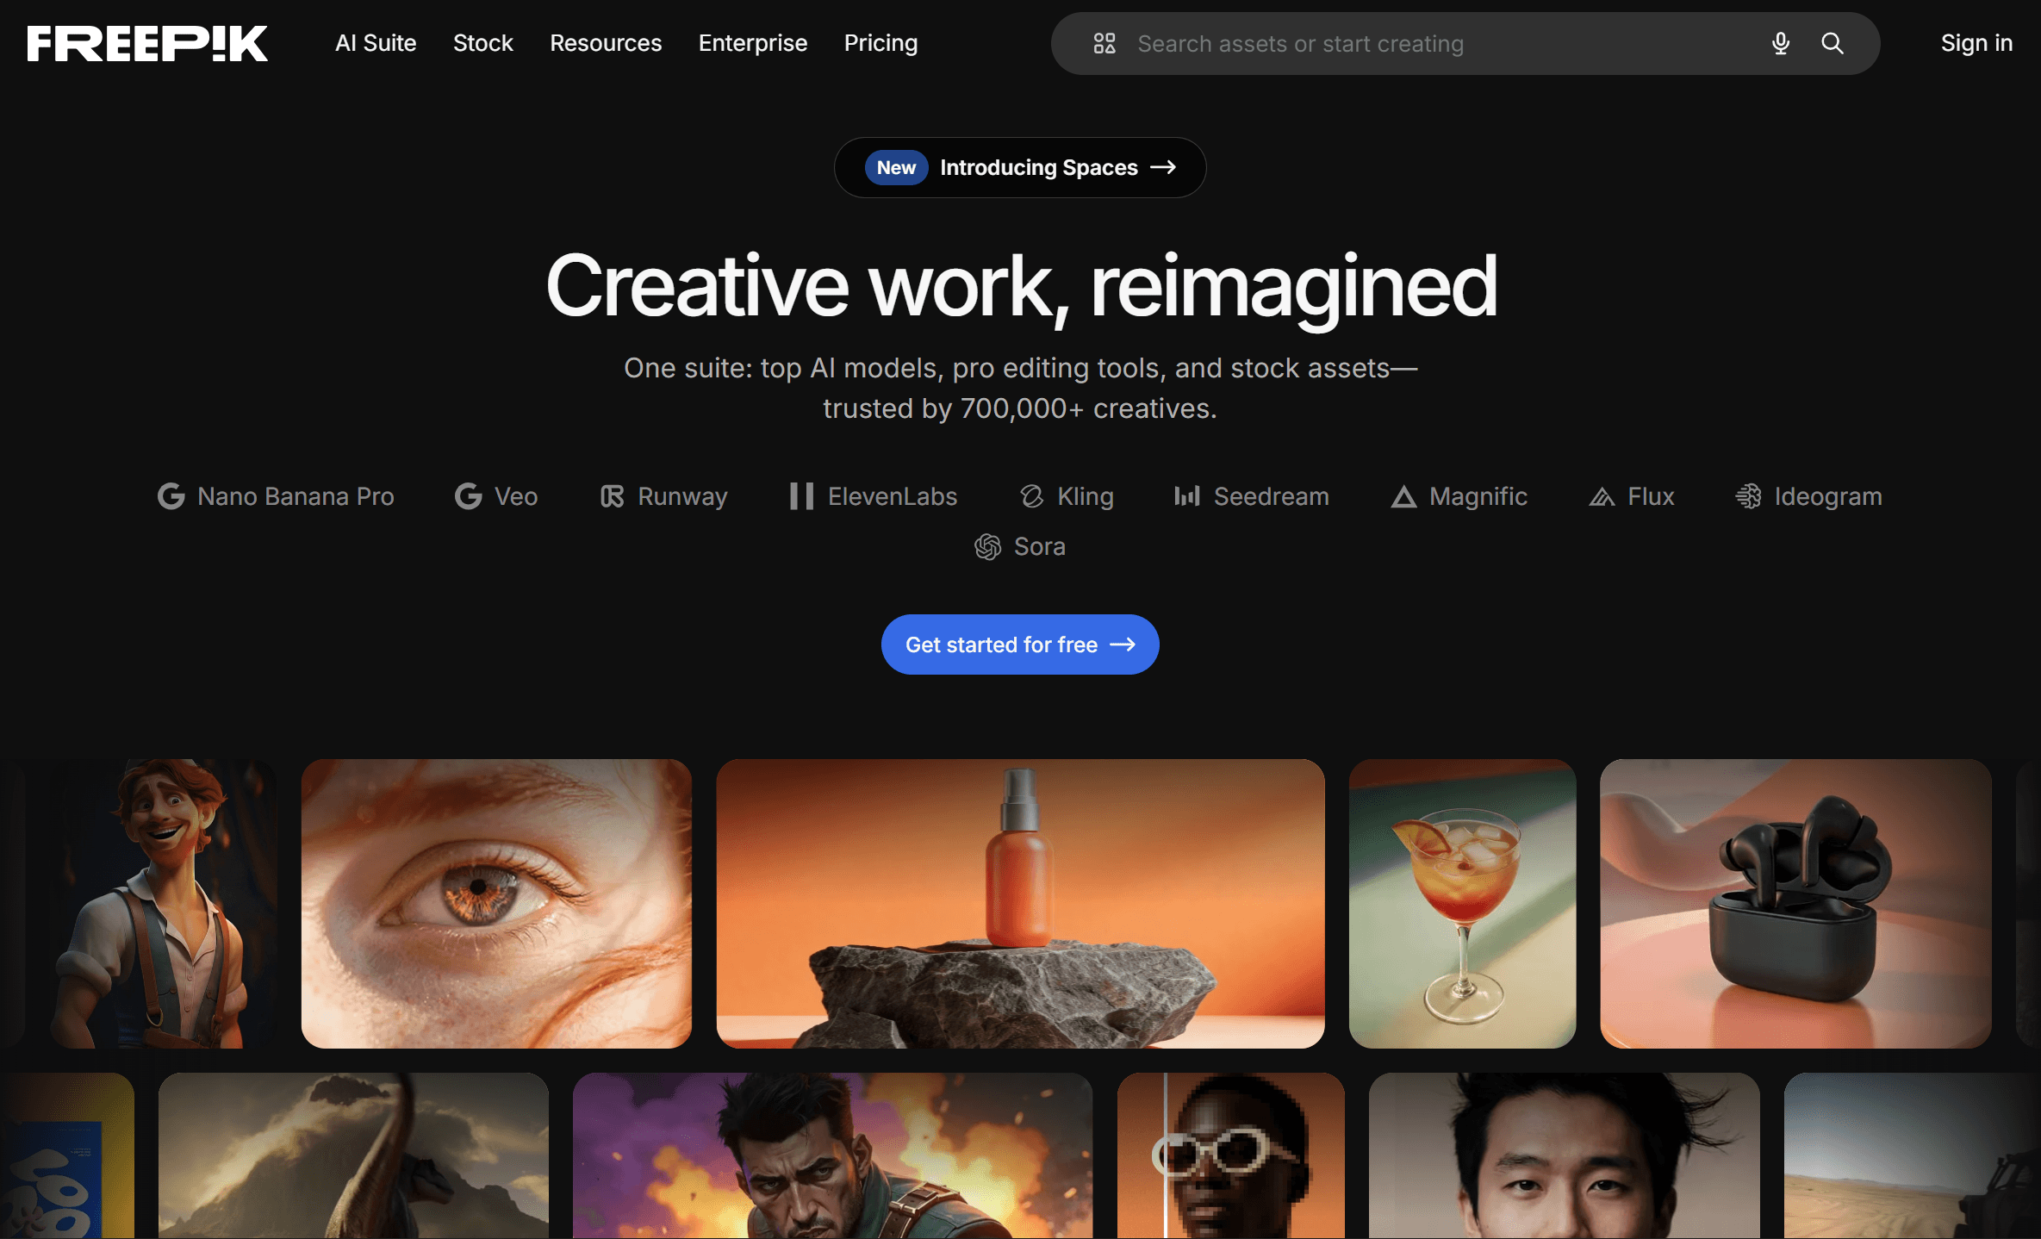Viewport: 2041px width, 1239px height.
Task: Open the black earbuds thumbnail
Action: click(x=1795, y=904)
